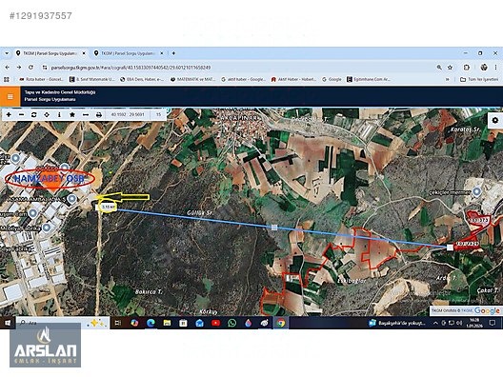This screenshot has height=377, width=503.
Task: Switch to the second TKGM Parsel Sorgu tab
Action: click(129, 53)
